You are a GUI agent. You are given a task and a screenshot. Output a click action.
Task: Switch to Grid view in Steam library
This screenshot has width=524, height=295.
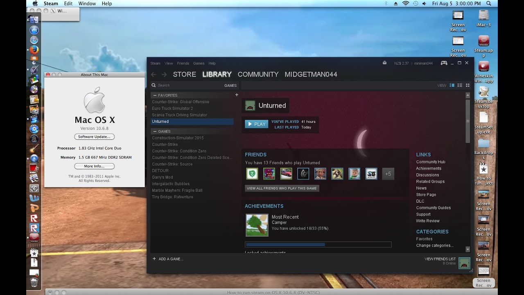point(468,85)
